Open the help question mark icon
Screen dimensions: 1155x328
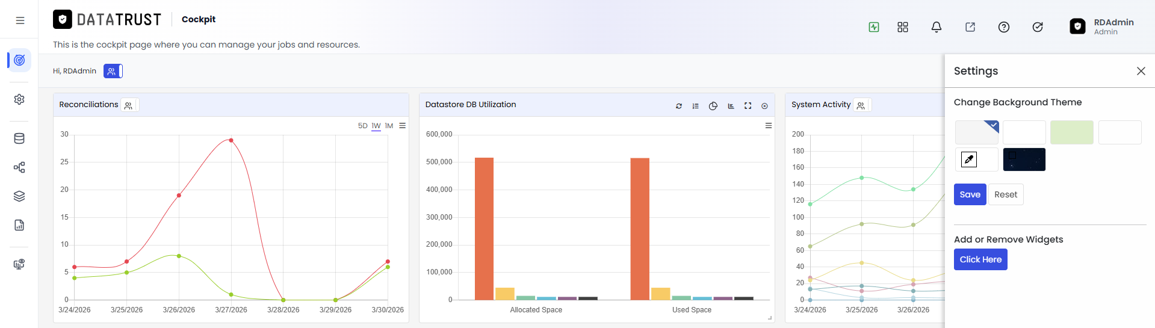(1004, 27)
